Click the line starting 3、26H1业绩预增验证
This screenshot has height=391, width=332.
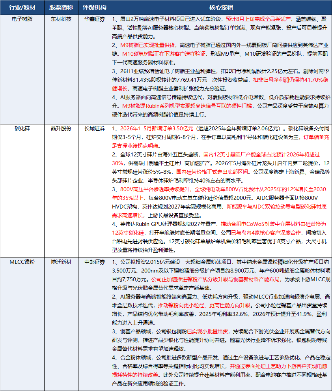click(x=220, y=71)
